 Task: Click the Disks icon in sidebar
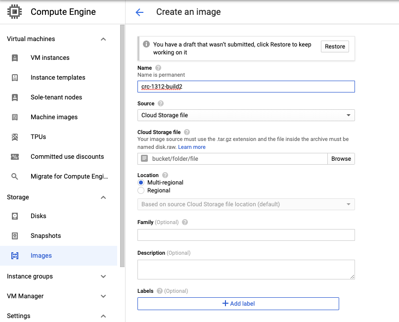pyautogui.click(x=15, y=216)
